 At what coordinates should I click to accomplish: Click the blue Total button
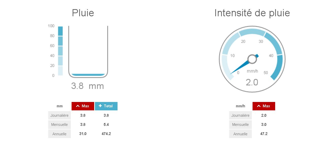click(x=106, y=106)
